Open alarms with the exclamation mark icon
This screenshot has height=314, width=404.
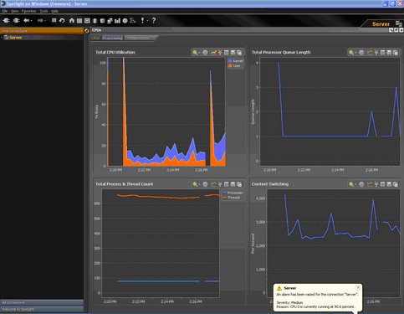142,20
